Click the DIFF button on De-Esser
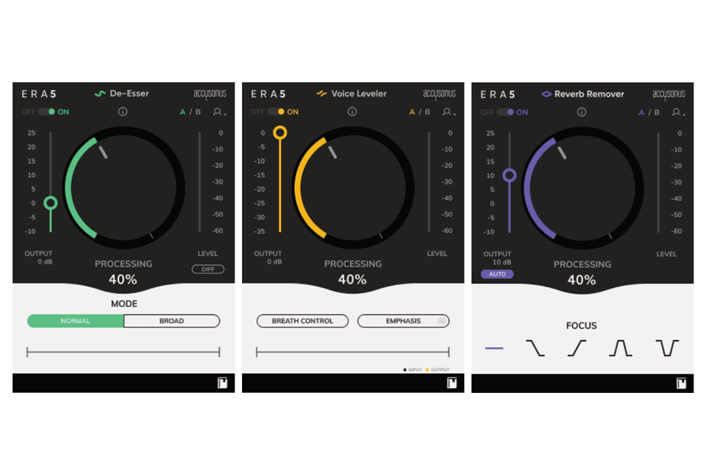 click(x=209, y=269)
